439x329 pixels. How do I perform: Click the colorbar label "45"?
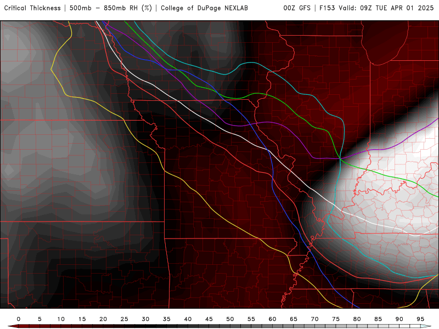tap(209, 319)
